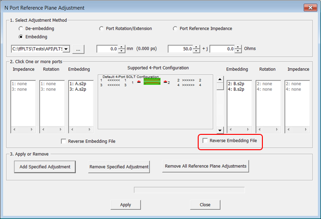Viewport: 321px width, 219px height.
Task: Choose Port Reference Impedance method
Action: 175,29
